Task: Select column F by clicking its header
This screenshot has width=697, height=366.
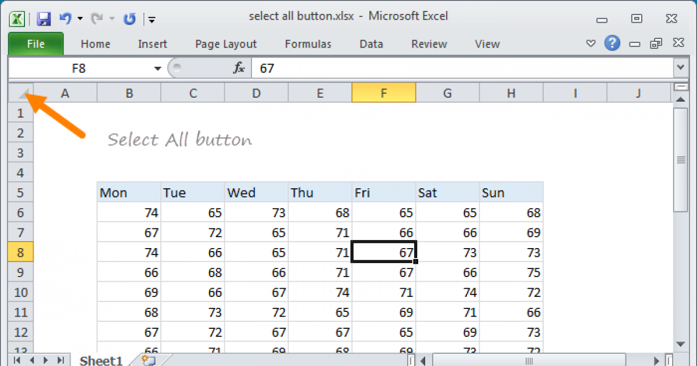Action: pyautogui.click(x=384, y=92)
